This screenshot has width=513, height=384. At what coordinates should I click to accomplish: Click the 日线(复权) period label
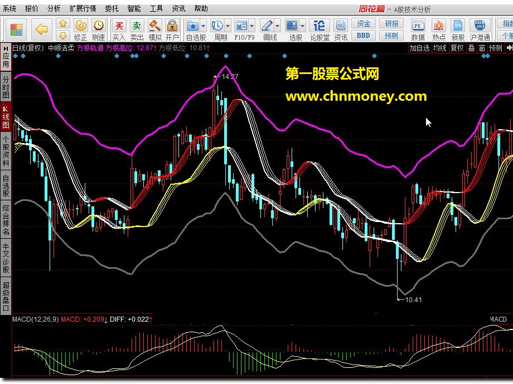(28, 48)
